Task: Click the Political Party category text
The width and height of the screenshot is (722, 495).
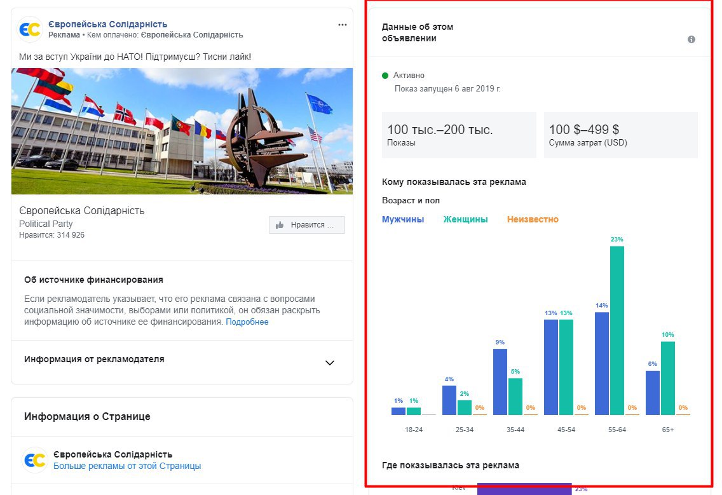Action: [46, 224]
